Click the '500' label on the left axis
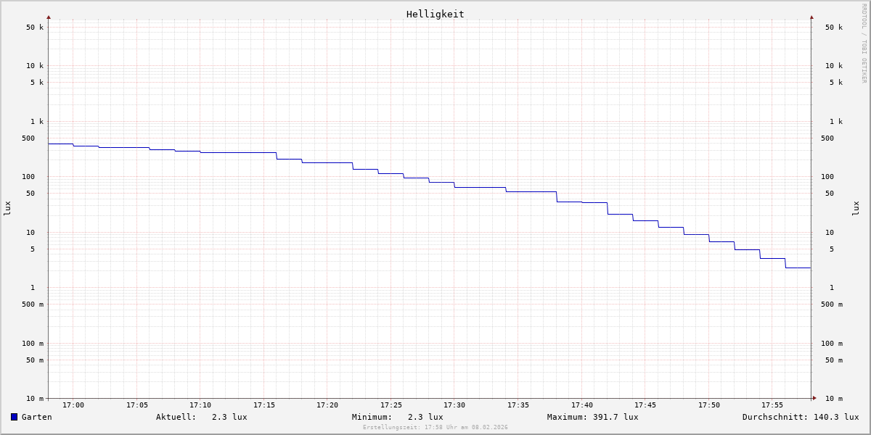Screen dimensions: 871x435 (28, 138)
